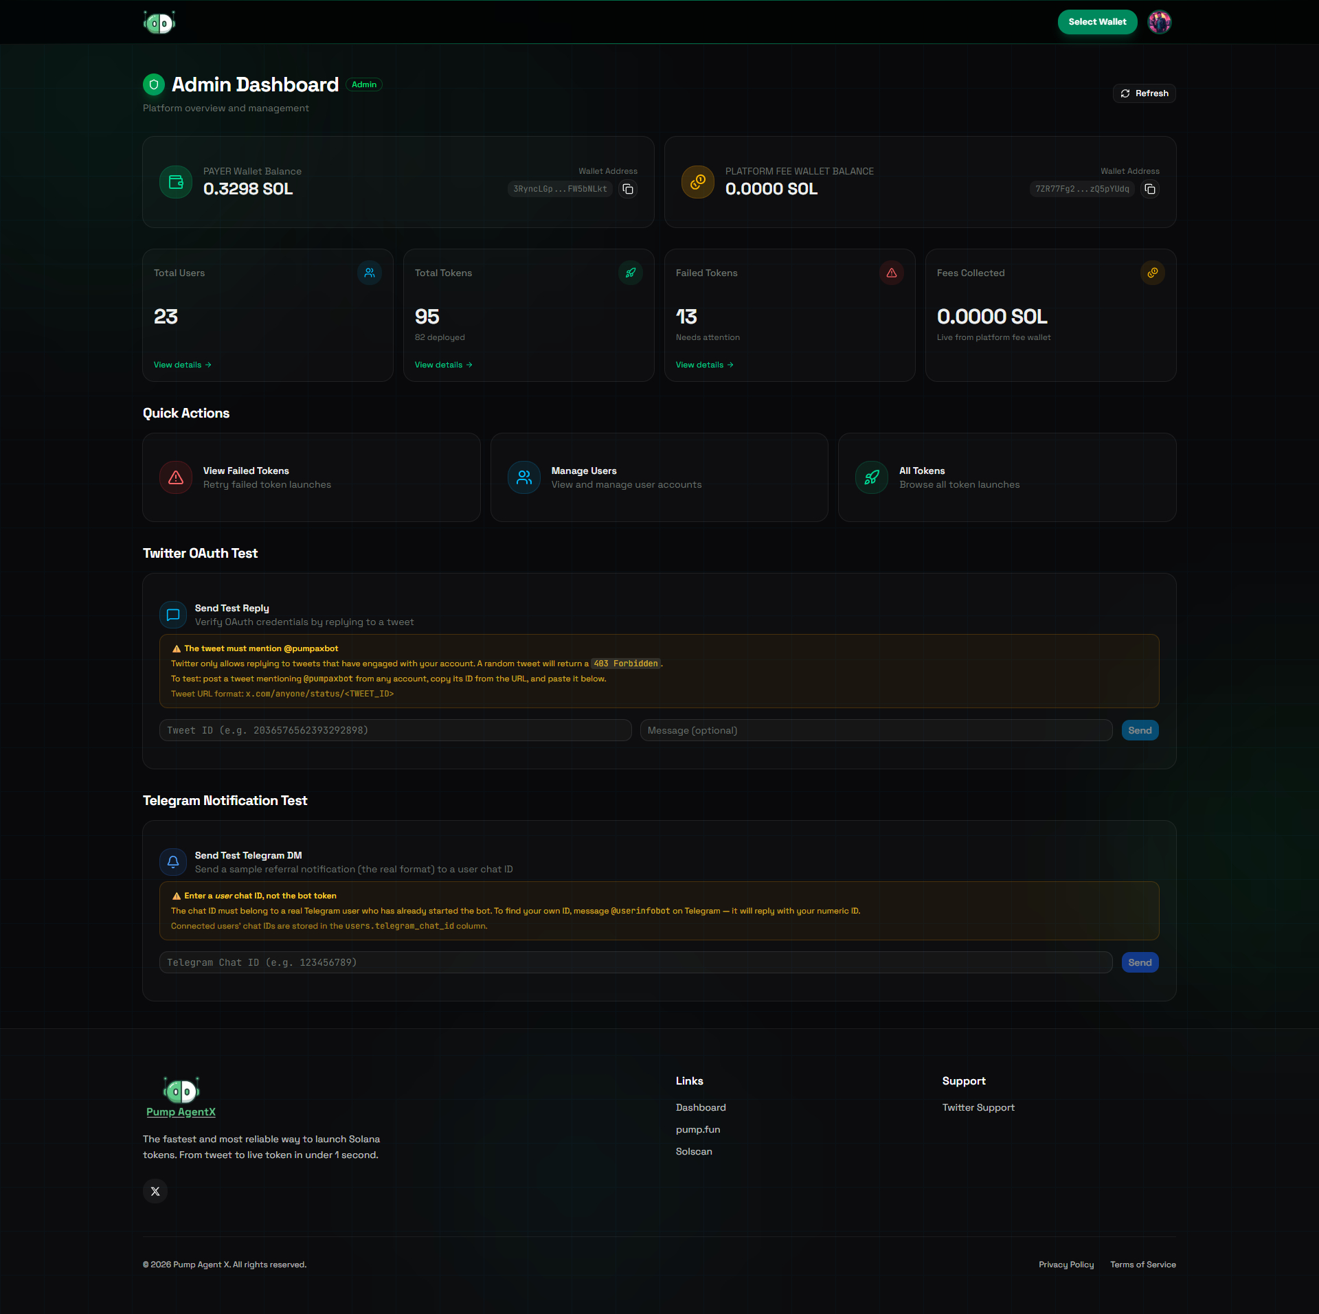Focus the Message (optional) input field

pos(877,730)
